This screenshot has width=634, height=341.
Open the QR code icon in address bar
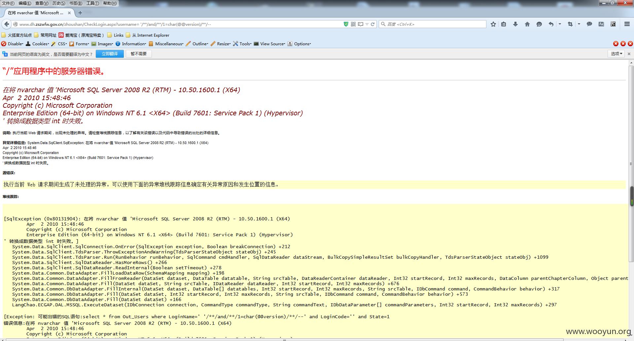coord(353,24)
